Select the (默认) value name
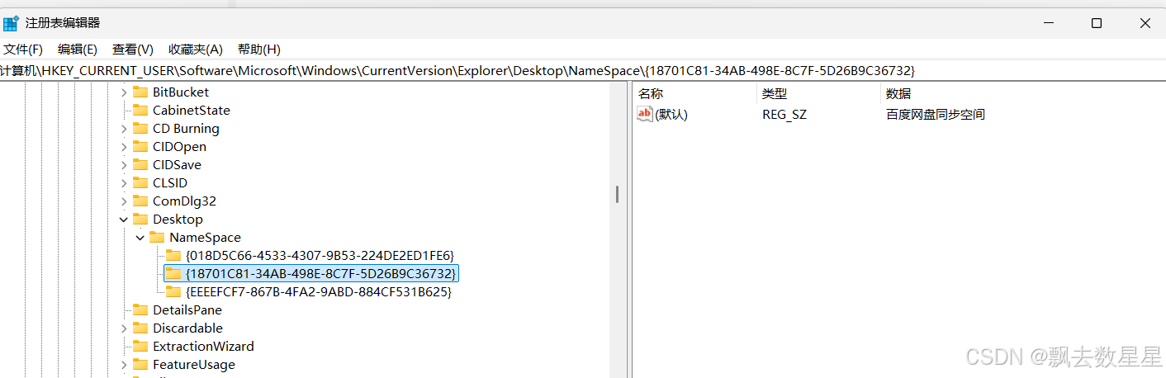 click(671, 115)
